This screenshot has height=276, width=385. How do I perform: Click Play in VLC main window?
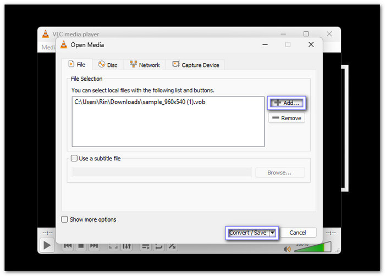[47, 245]
